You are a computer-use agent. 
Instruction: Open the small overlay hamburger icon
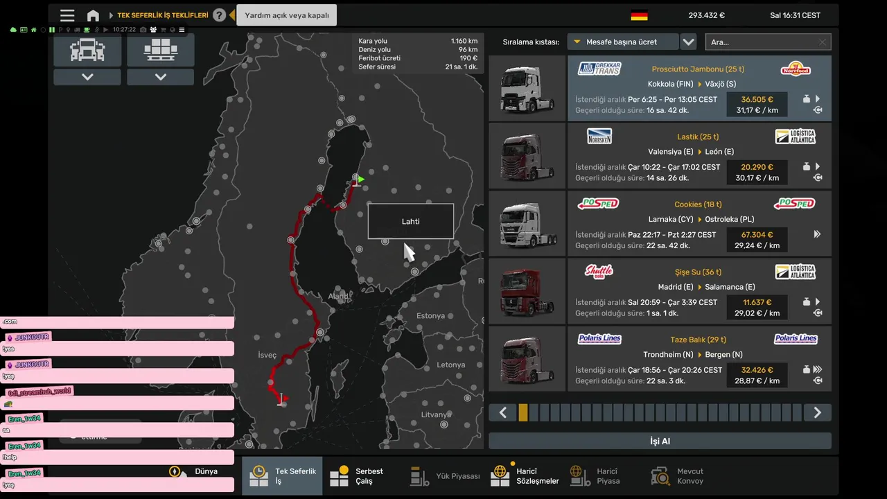[182, 30]
